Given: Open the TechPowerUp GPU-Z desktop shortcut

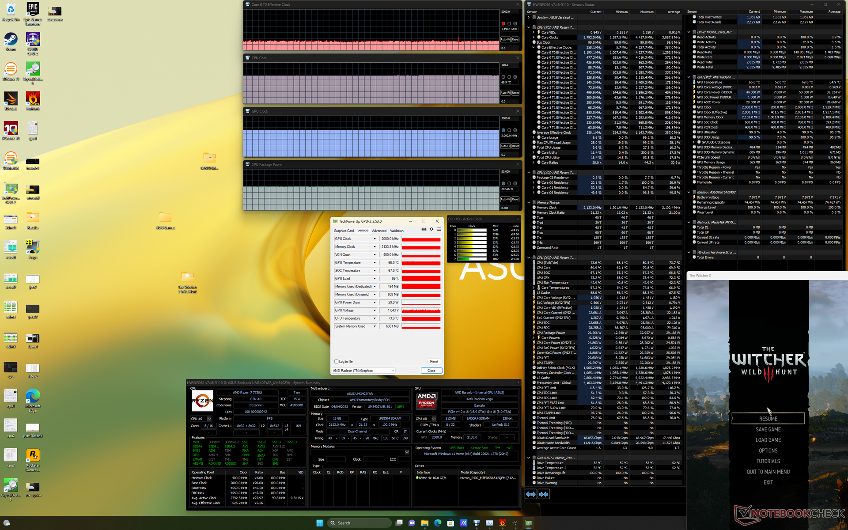Looking at the screenshot, I should [x=11, y=193].
